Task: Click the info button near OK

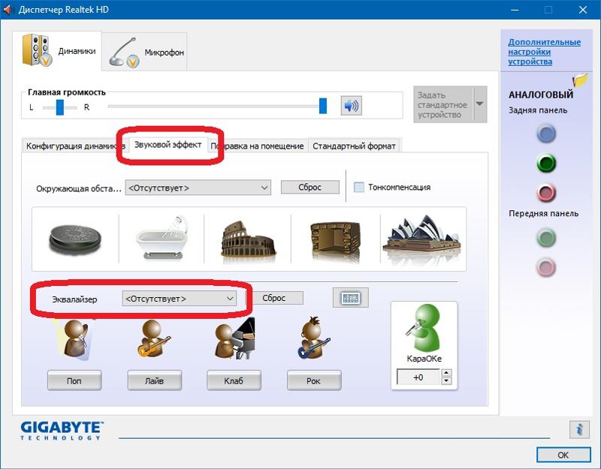Action: (x=579, y=429)
